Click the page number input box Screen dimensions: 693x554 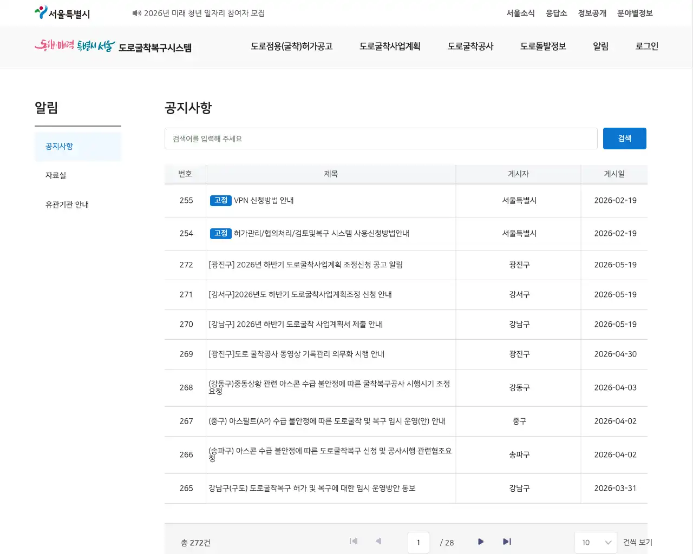pos(419,543)
